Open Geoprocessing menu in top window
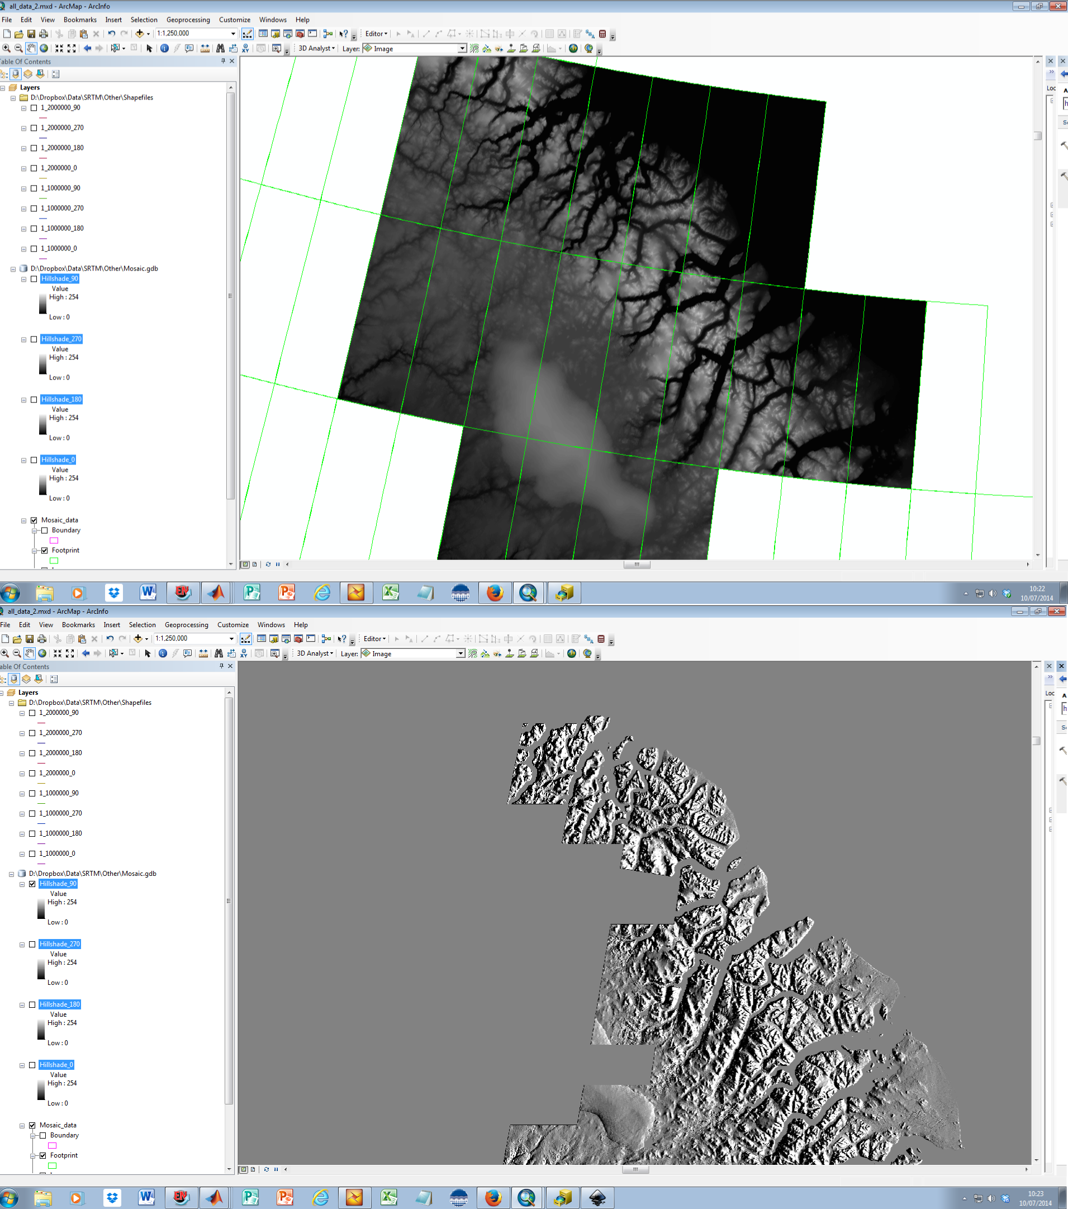The height and width of the screenshot is (1209, 1068). [x=188, y=20]
